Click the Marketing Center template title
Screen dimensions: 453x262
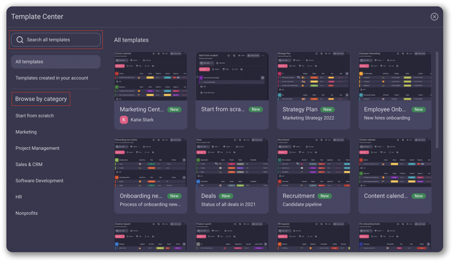(x=142, y=109)
